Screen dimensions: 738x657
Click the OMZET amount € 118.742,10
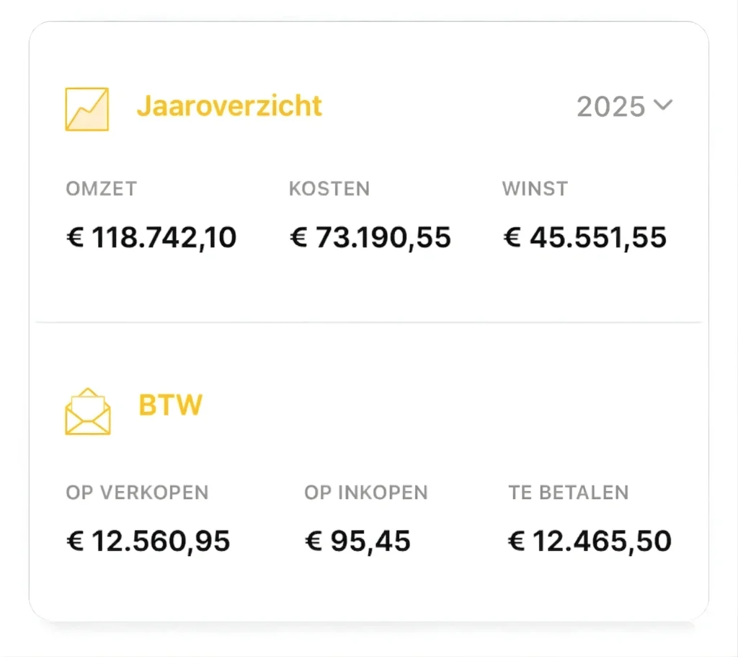[151, 237]
